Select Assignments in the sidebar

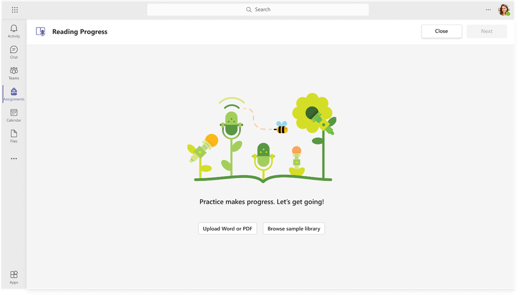14,95
